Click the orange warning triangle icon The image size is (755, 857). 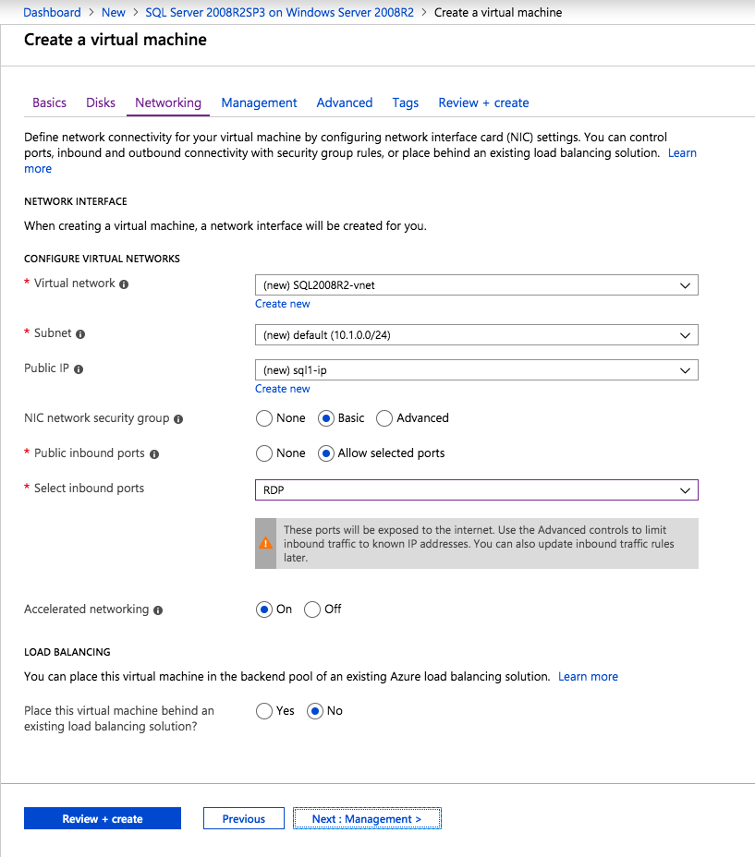point(266,543)
